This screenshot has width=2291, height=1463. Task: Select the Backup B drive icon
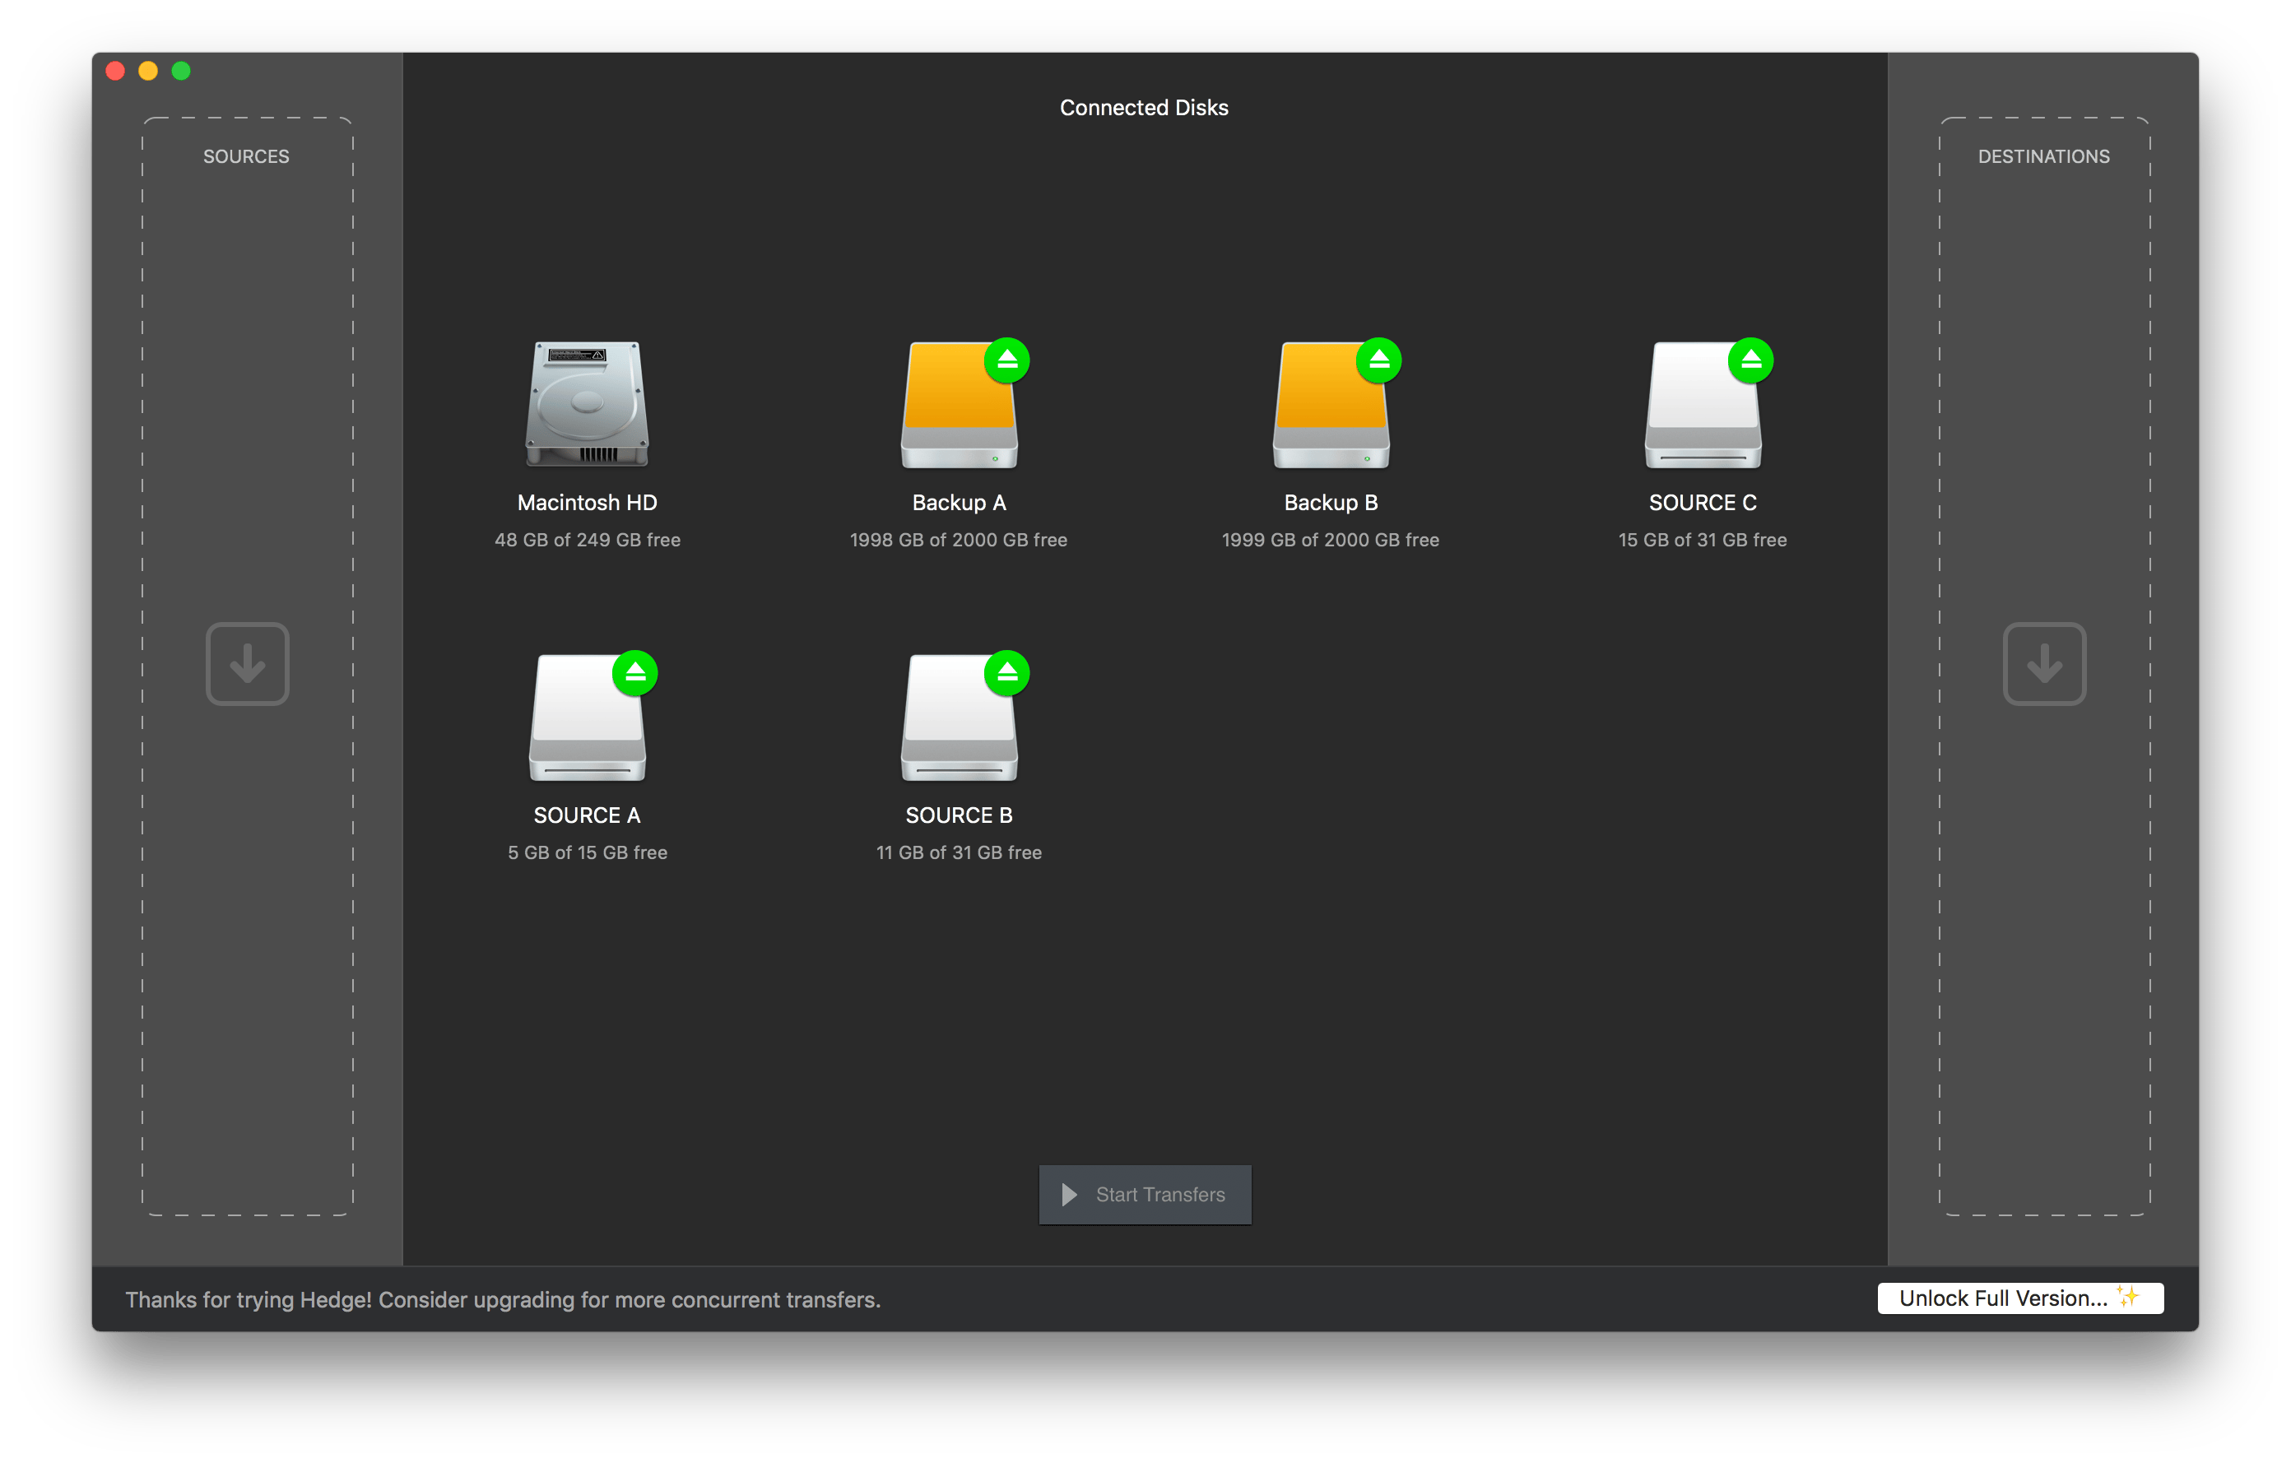(x=1331, y=405)
